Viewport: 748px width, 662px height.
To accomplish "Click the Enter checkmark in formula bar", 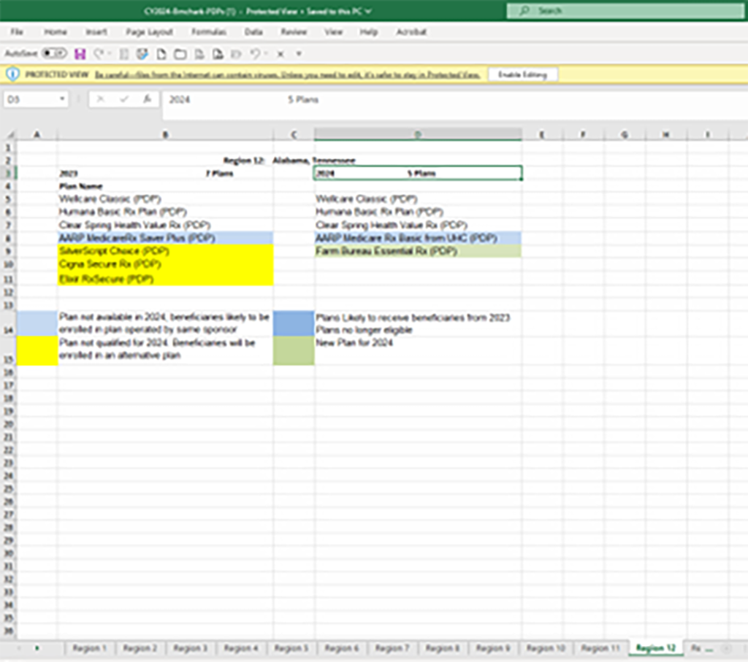I will (x=124, y=99).
